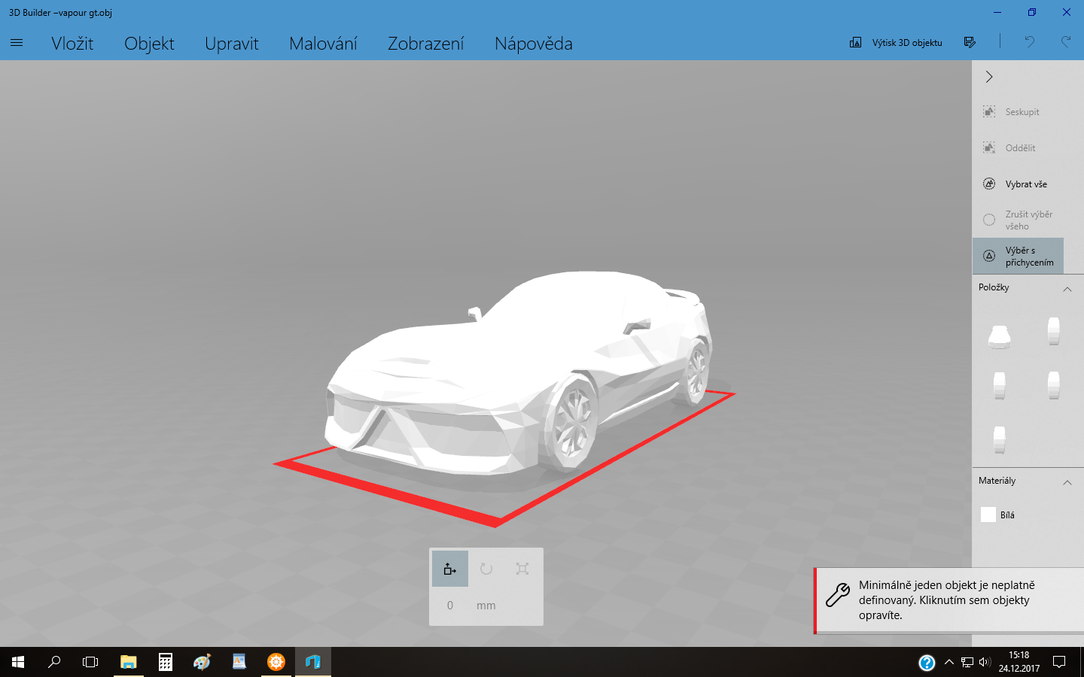The width and height of the screenshot is (1084, 677).
Task: Click 3D Builder taskbar icon
Action: tap(313, 662)
